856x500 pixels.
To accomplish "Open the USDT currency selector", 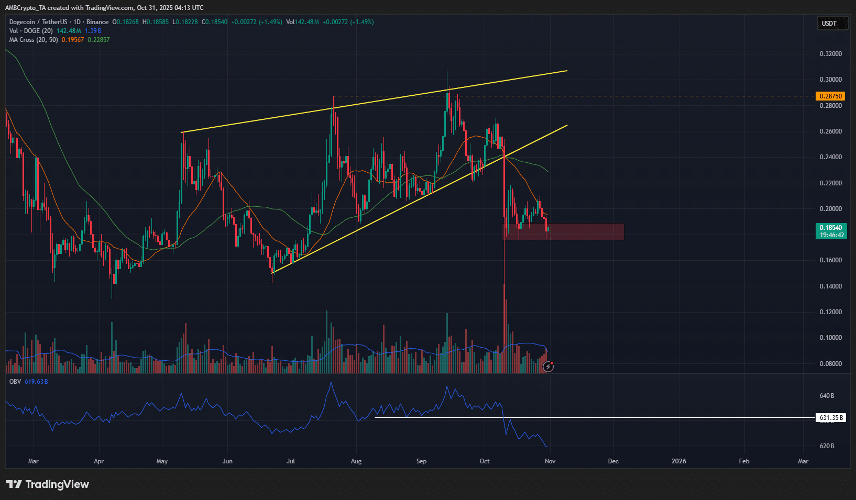I will [x=832, y=23].
